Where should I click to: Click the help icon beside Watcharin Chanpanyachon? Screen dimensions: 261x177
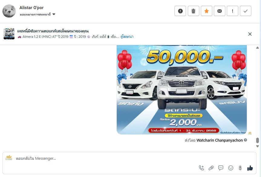point(245,140)
